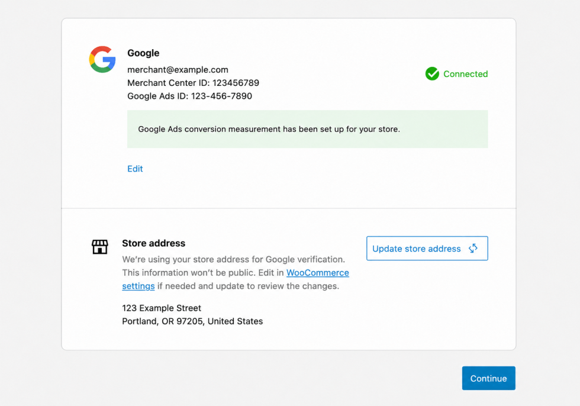The height and width of the screenshot is (406, 580).
Task: Click the "We're using your store address" description
Action: pos(236,273)
